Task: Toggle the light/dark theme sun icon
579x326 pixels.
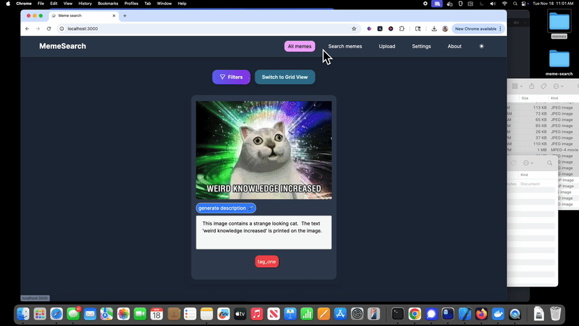Action: click(481, 46)
